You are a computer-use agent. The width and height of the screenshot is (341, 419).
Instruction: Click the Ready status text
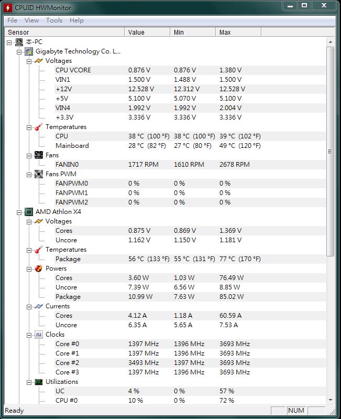pos(15,411)
